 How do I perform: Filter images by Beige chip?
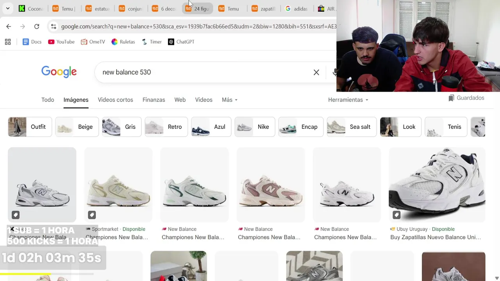(x=77, y=127)
